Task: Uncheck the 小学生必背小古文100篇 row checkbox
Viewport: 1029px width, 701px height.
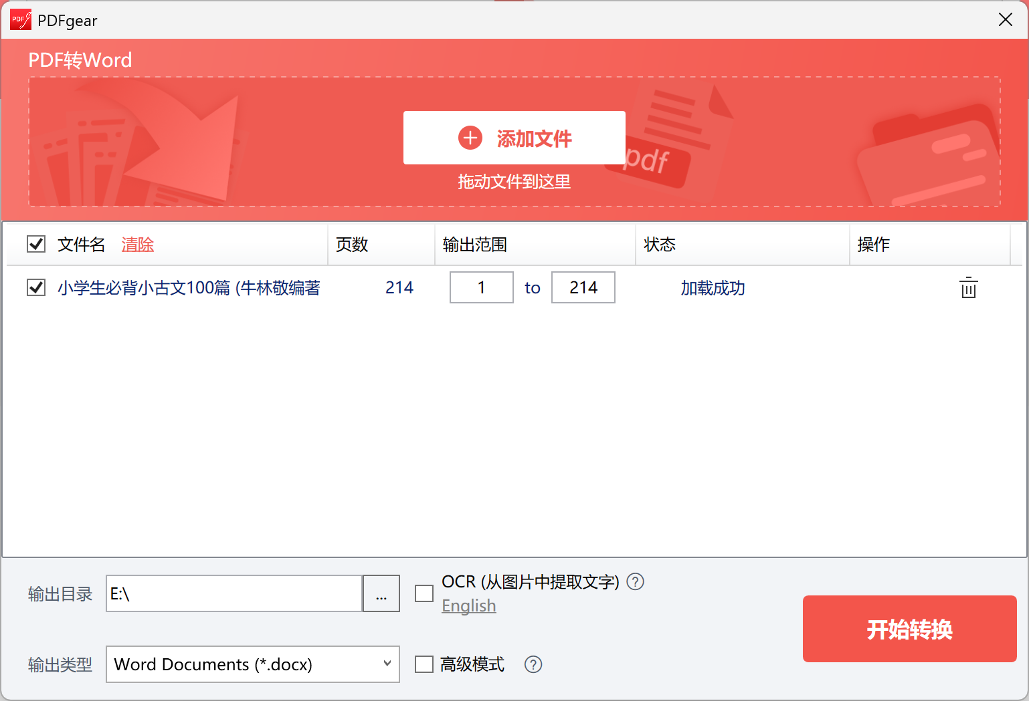Action: pyautogui.click(x=35, y=287)
